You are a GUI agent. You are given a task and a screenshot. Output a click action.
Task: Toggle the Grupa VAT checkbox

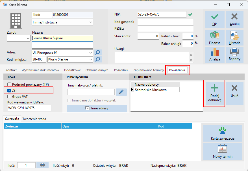pos(9,96)
